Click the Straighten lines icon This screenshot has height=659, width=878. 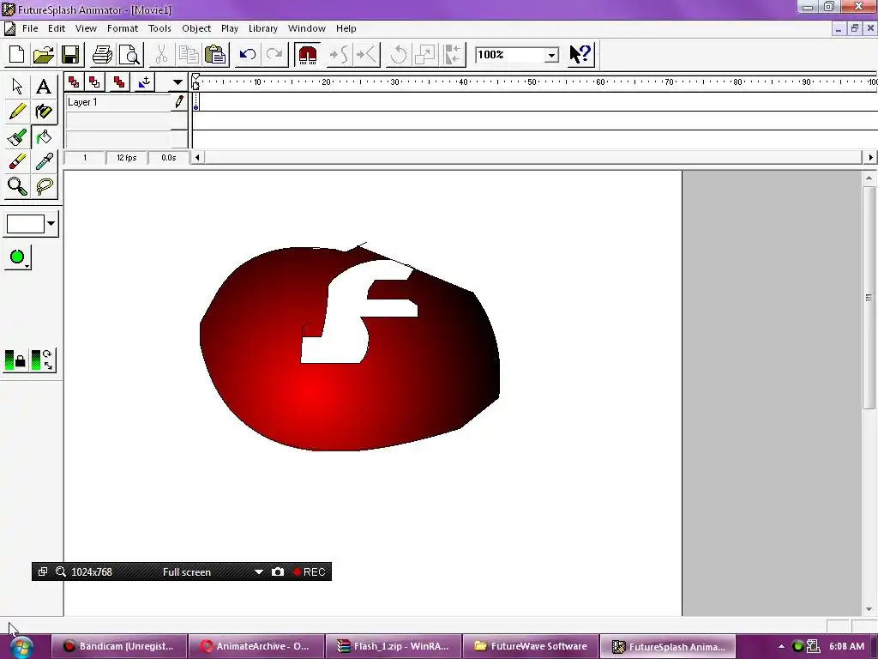pyautogui.click(x=367, y=54)
